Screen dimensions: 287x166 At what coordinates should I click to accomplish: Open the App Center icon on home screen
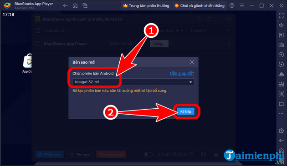27,63
